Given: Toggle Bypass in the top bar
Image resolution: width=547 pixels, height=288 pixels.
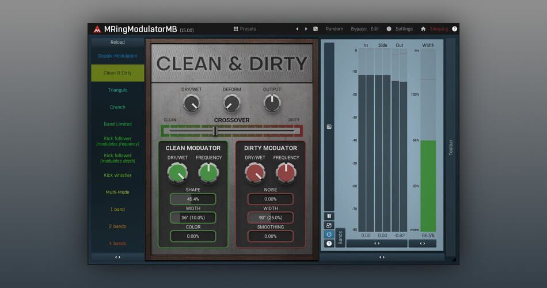Looking at the screenshot, I should pos(358,29).
